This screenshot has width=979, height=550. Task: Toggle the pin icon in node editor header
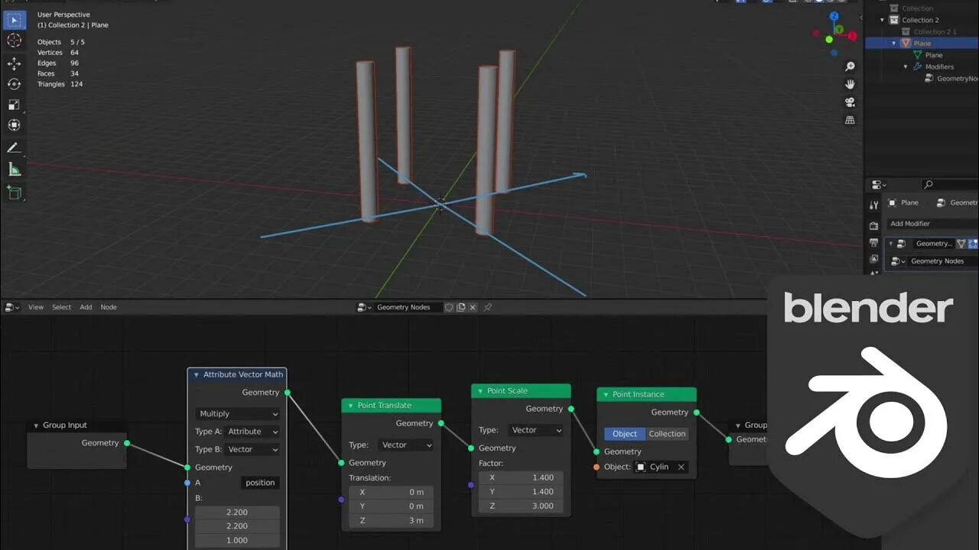(487, 307)
